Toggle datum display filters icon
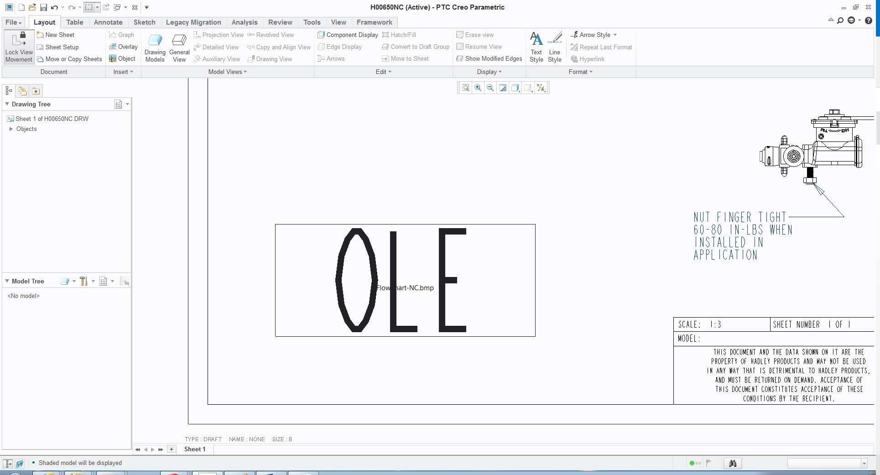880x475 pixels. [541, 88]
